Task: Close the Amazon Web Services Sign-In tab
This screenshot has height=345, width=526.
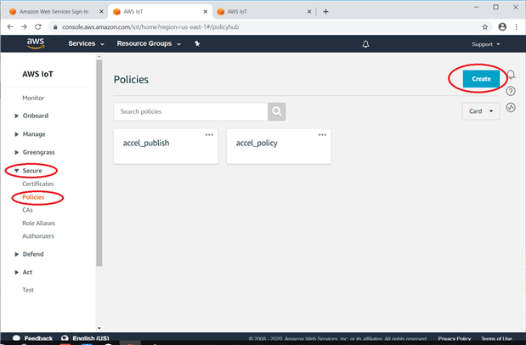Action: (101, 12)
